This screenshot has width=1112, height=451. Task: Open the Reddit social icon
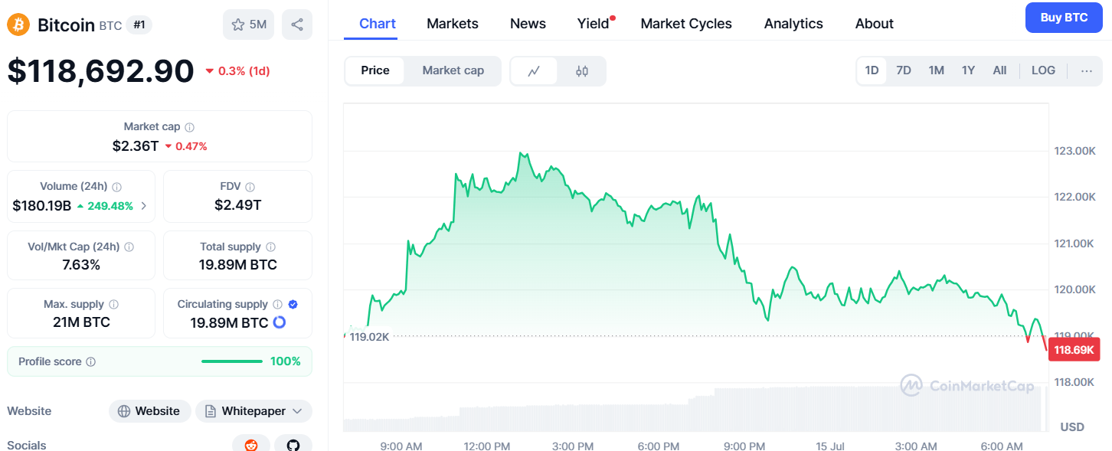click(x=251, y=444)
